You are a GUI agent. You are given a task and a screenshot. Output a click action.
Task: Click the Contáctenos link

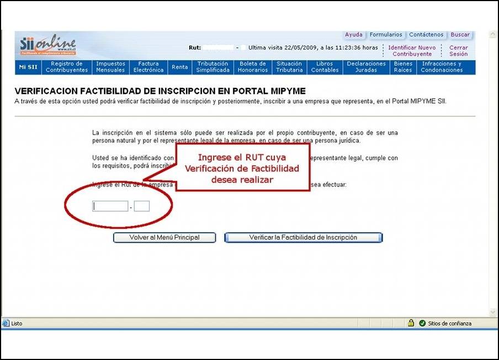pos(426,35)
